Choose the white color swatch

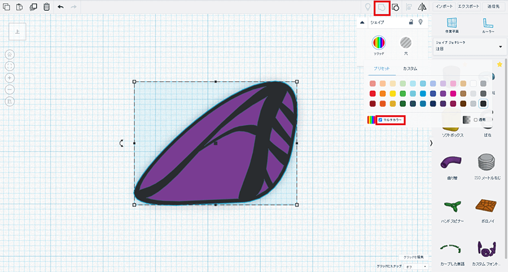(473, 84)
